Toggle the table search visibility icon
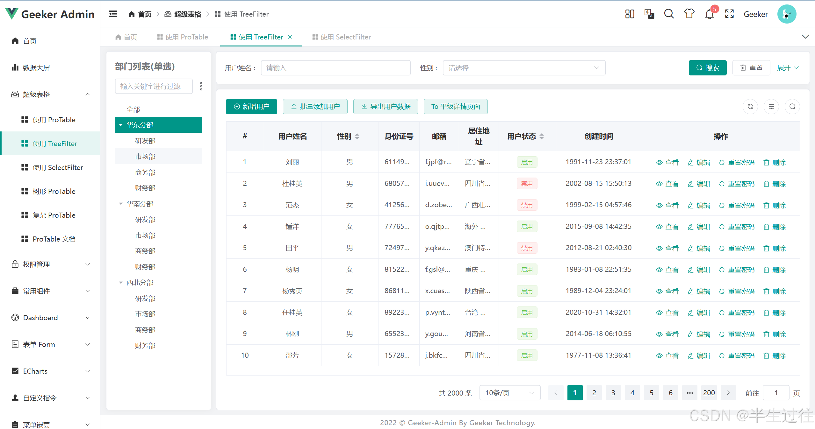This screenshot has height=429, width=815. (x=792, y=107)
